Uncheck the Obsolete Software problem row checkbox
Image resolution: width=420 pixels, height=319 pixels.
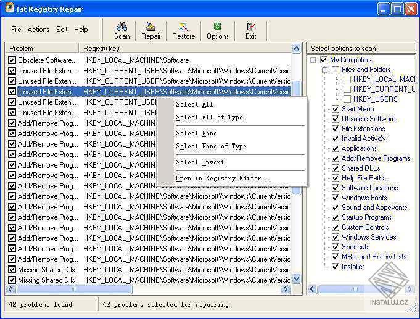12,60
